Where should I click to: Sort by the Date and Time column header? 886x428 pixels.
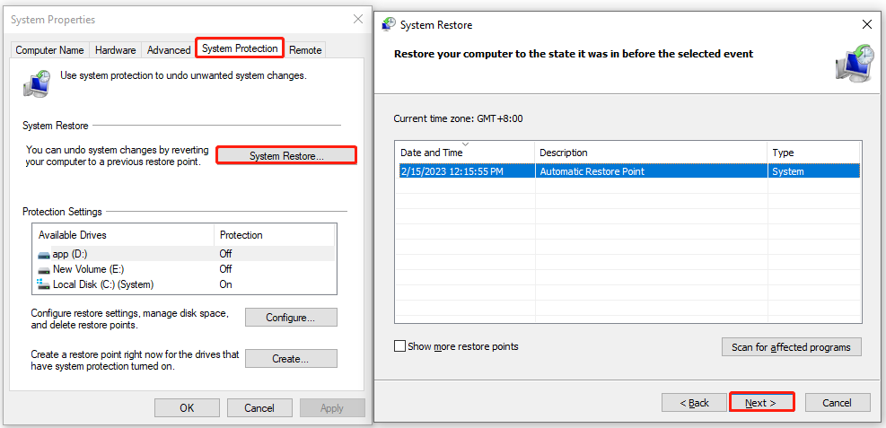[x=464, y=153]
